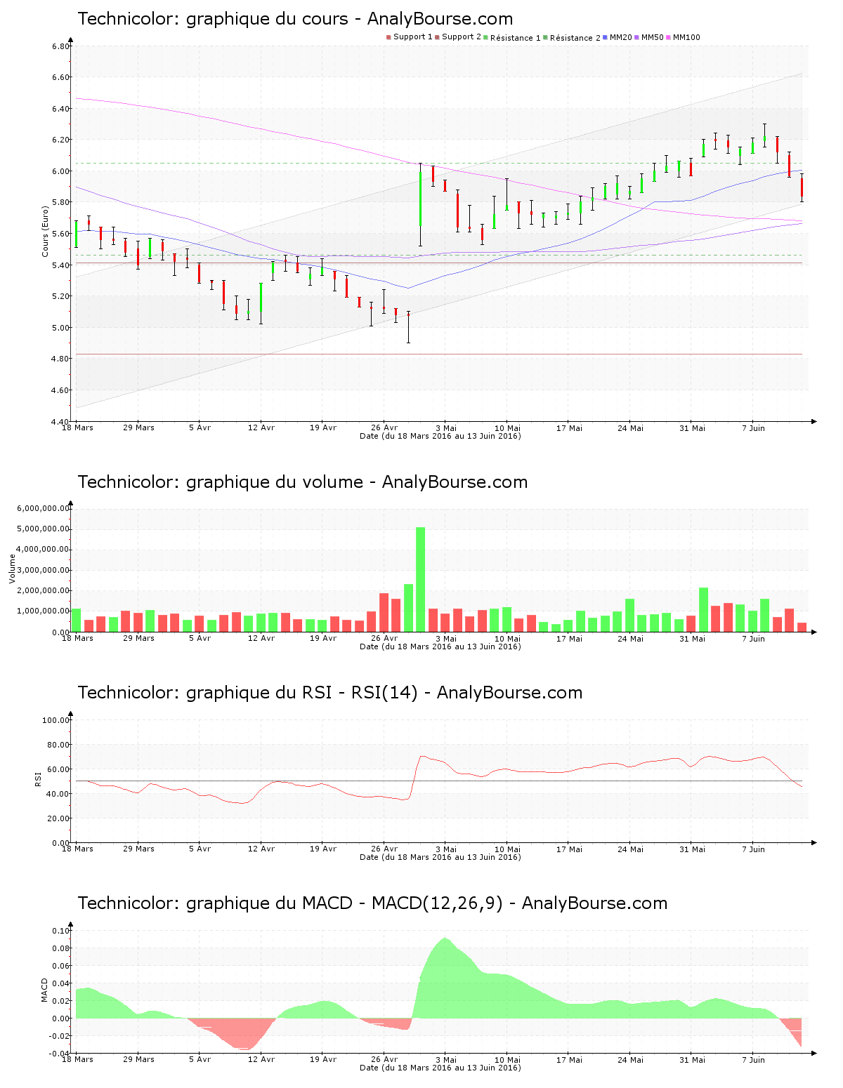This screenshot has width=843, height=1088.
Task: Select the Résistance 2 legend label
Action: 575,38
